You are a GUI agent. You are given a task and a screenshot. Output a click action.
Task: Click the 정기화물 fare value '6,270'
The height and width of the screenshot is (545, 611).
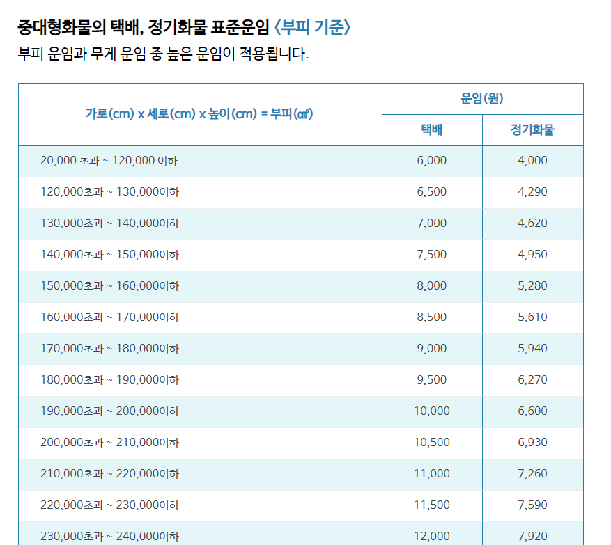tap(532, 380)
